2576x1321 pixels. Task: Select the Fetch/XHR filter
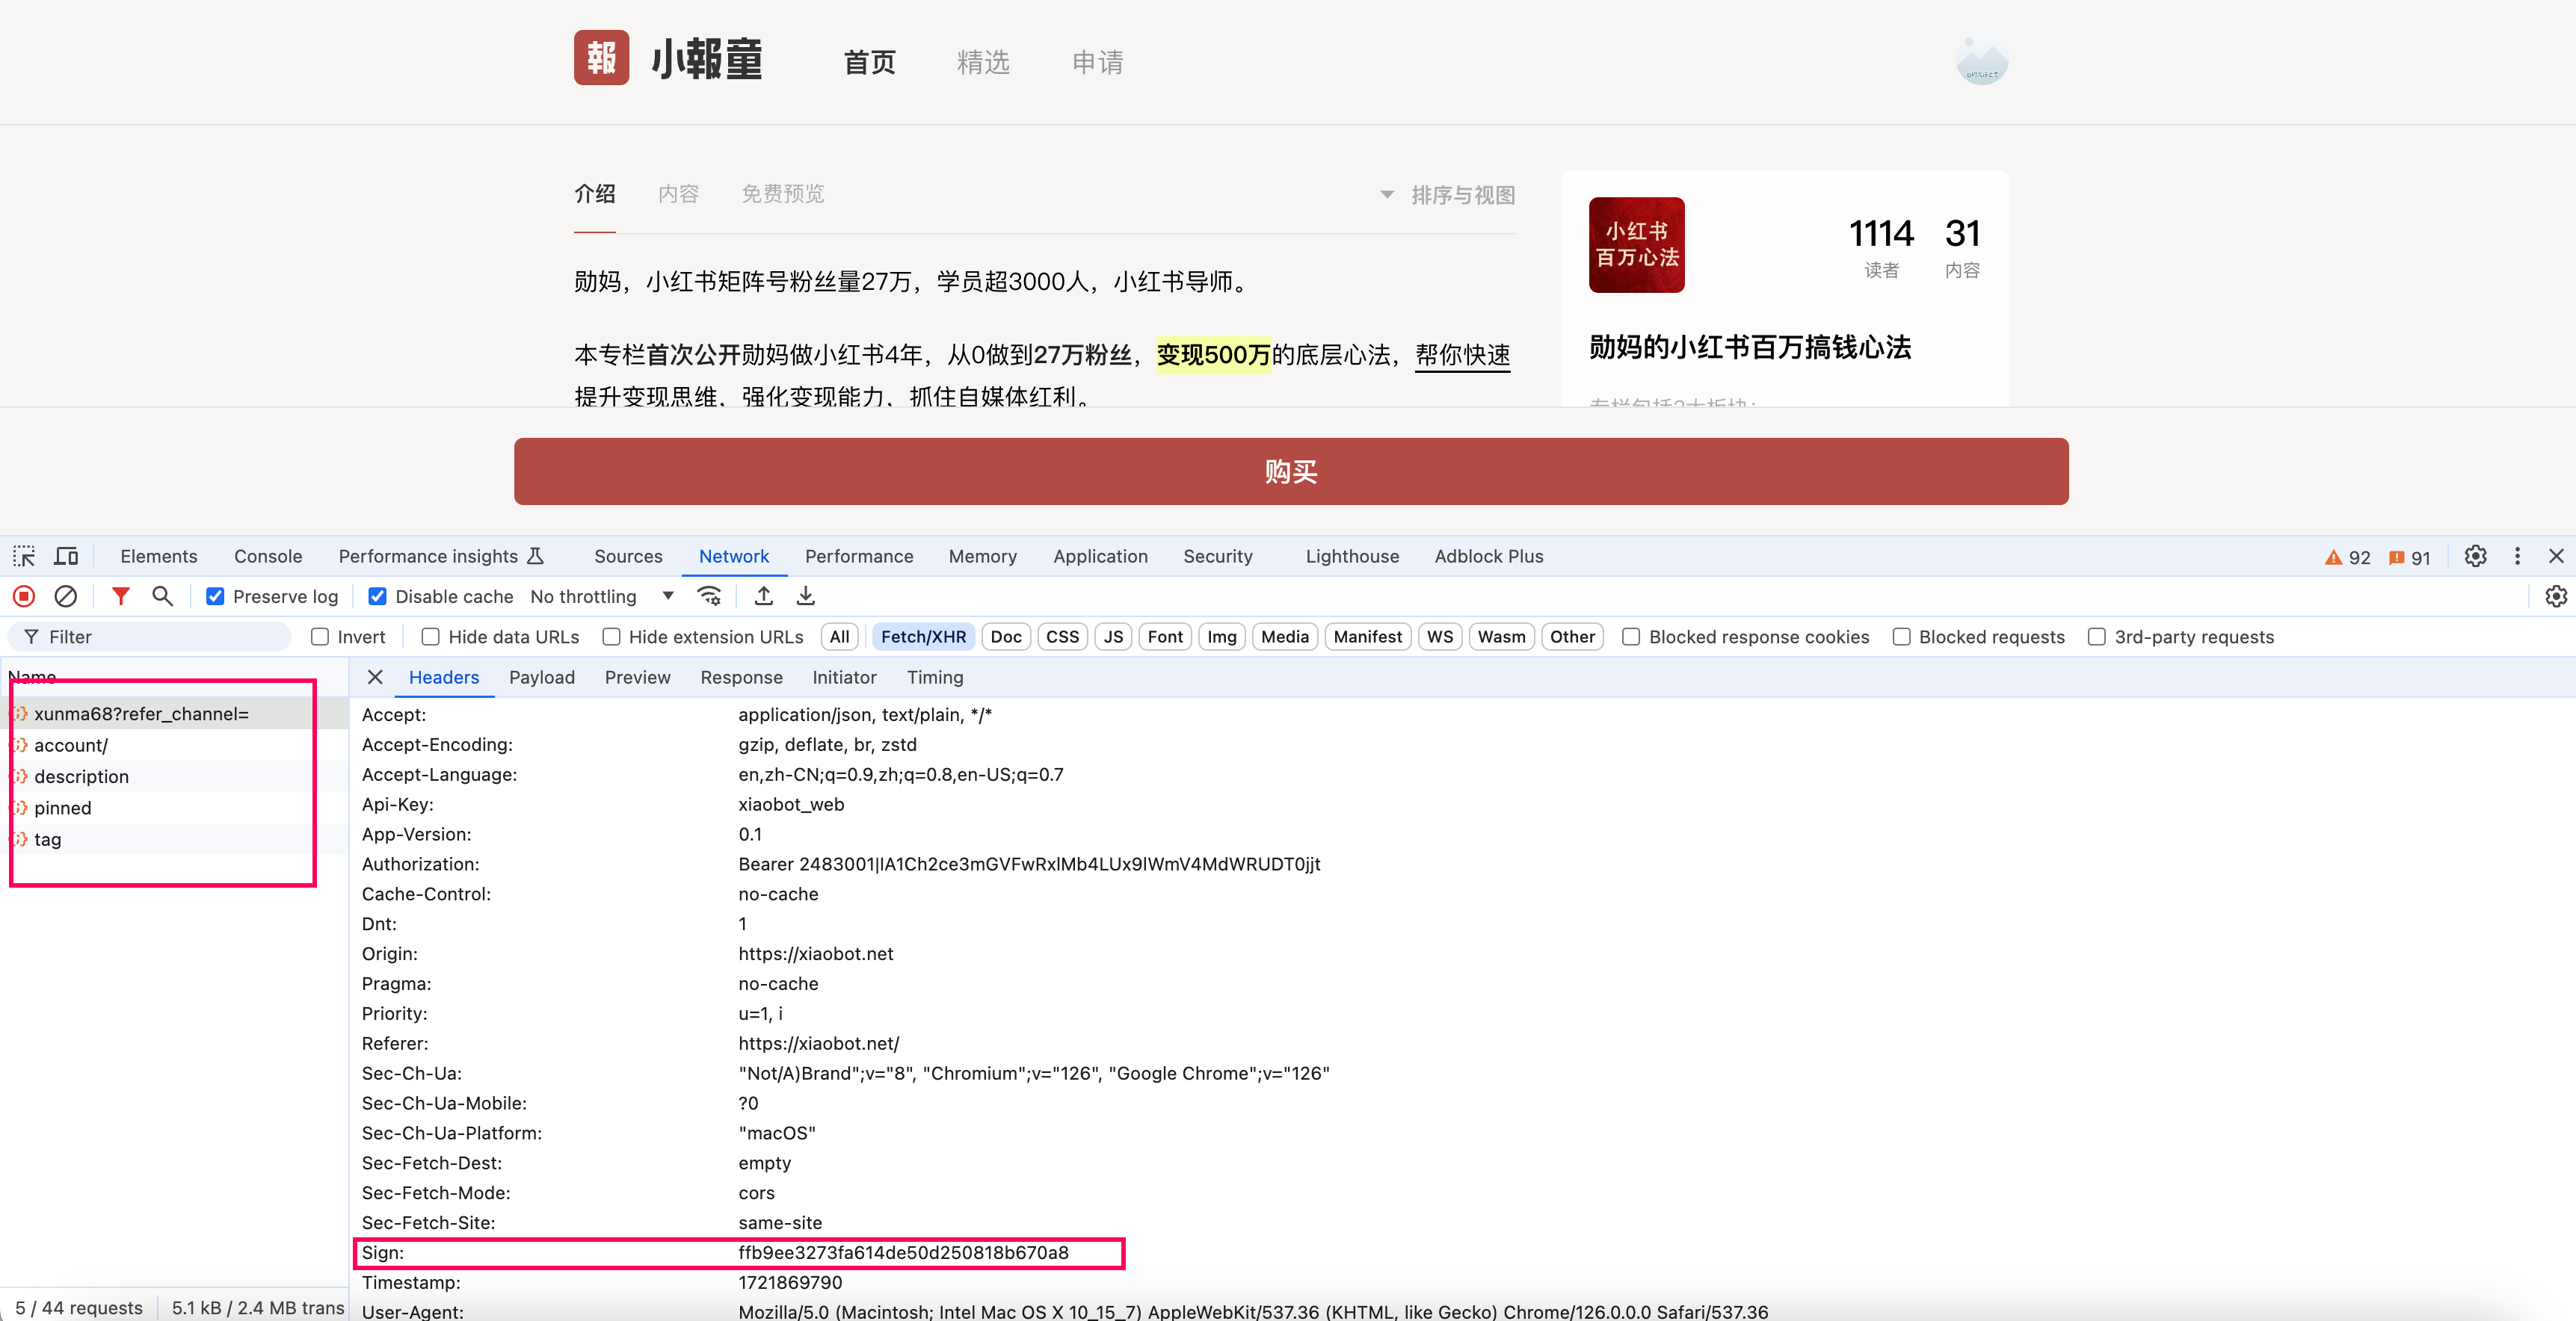(923, 637)
